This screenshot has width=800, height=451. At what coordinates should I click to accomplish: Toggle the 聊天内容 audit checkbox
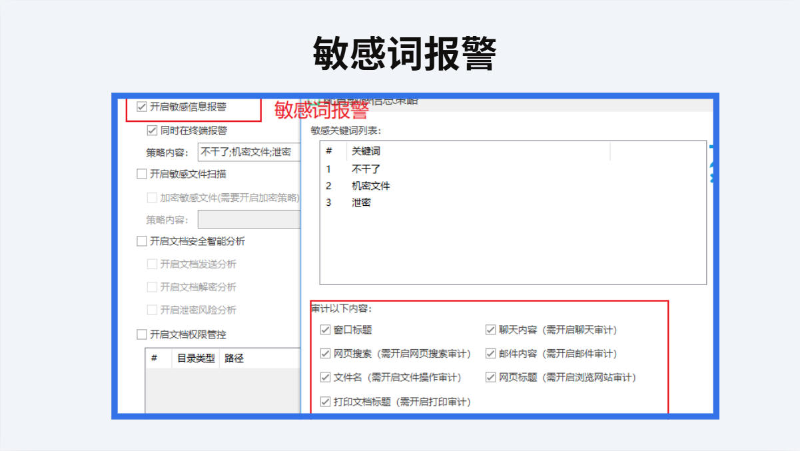point(491,330)
